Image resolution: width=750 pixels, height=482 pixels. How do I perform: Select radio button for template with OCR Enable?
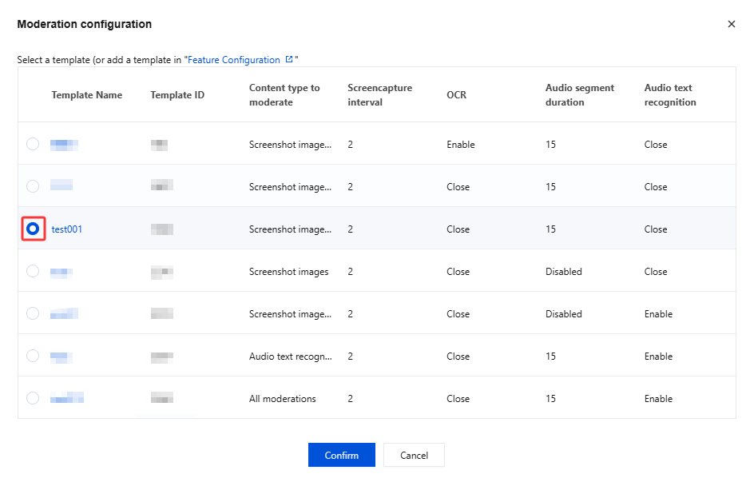[x=33, y=145]
